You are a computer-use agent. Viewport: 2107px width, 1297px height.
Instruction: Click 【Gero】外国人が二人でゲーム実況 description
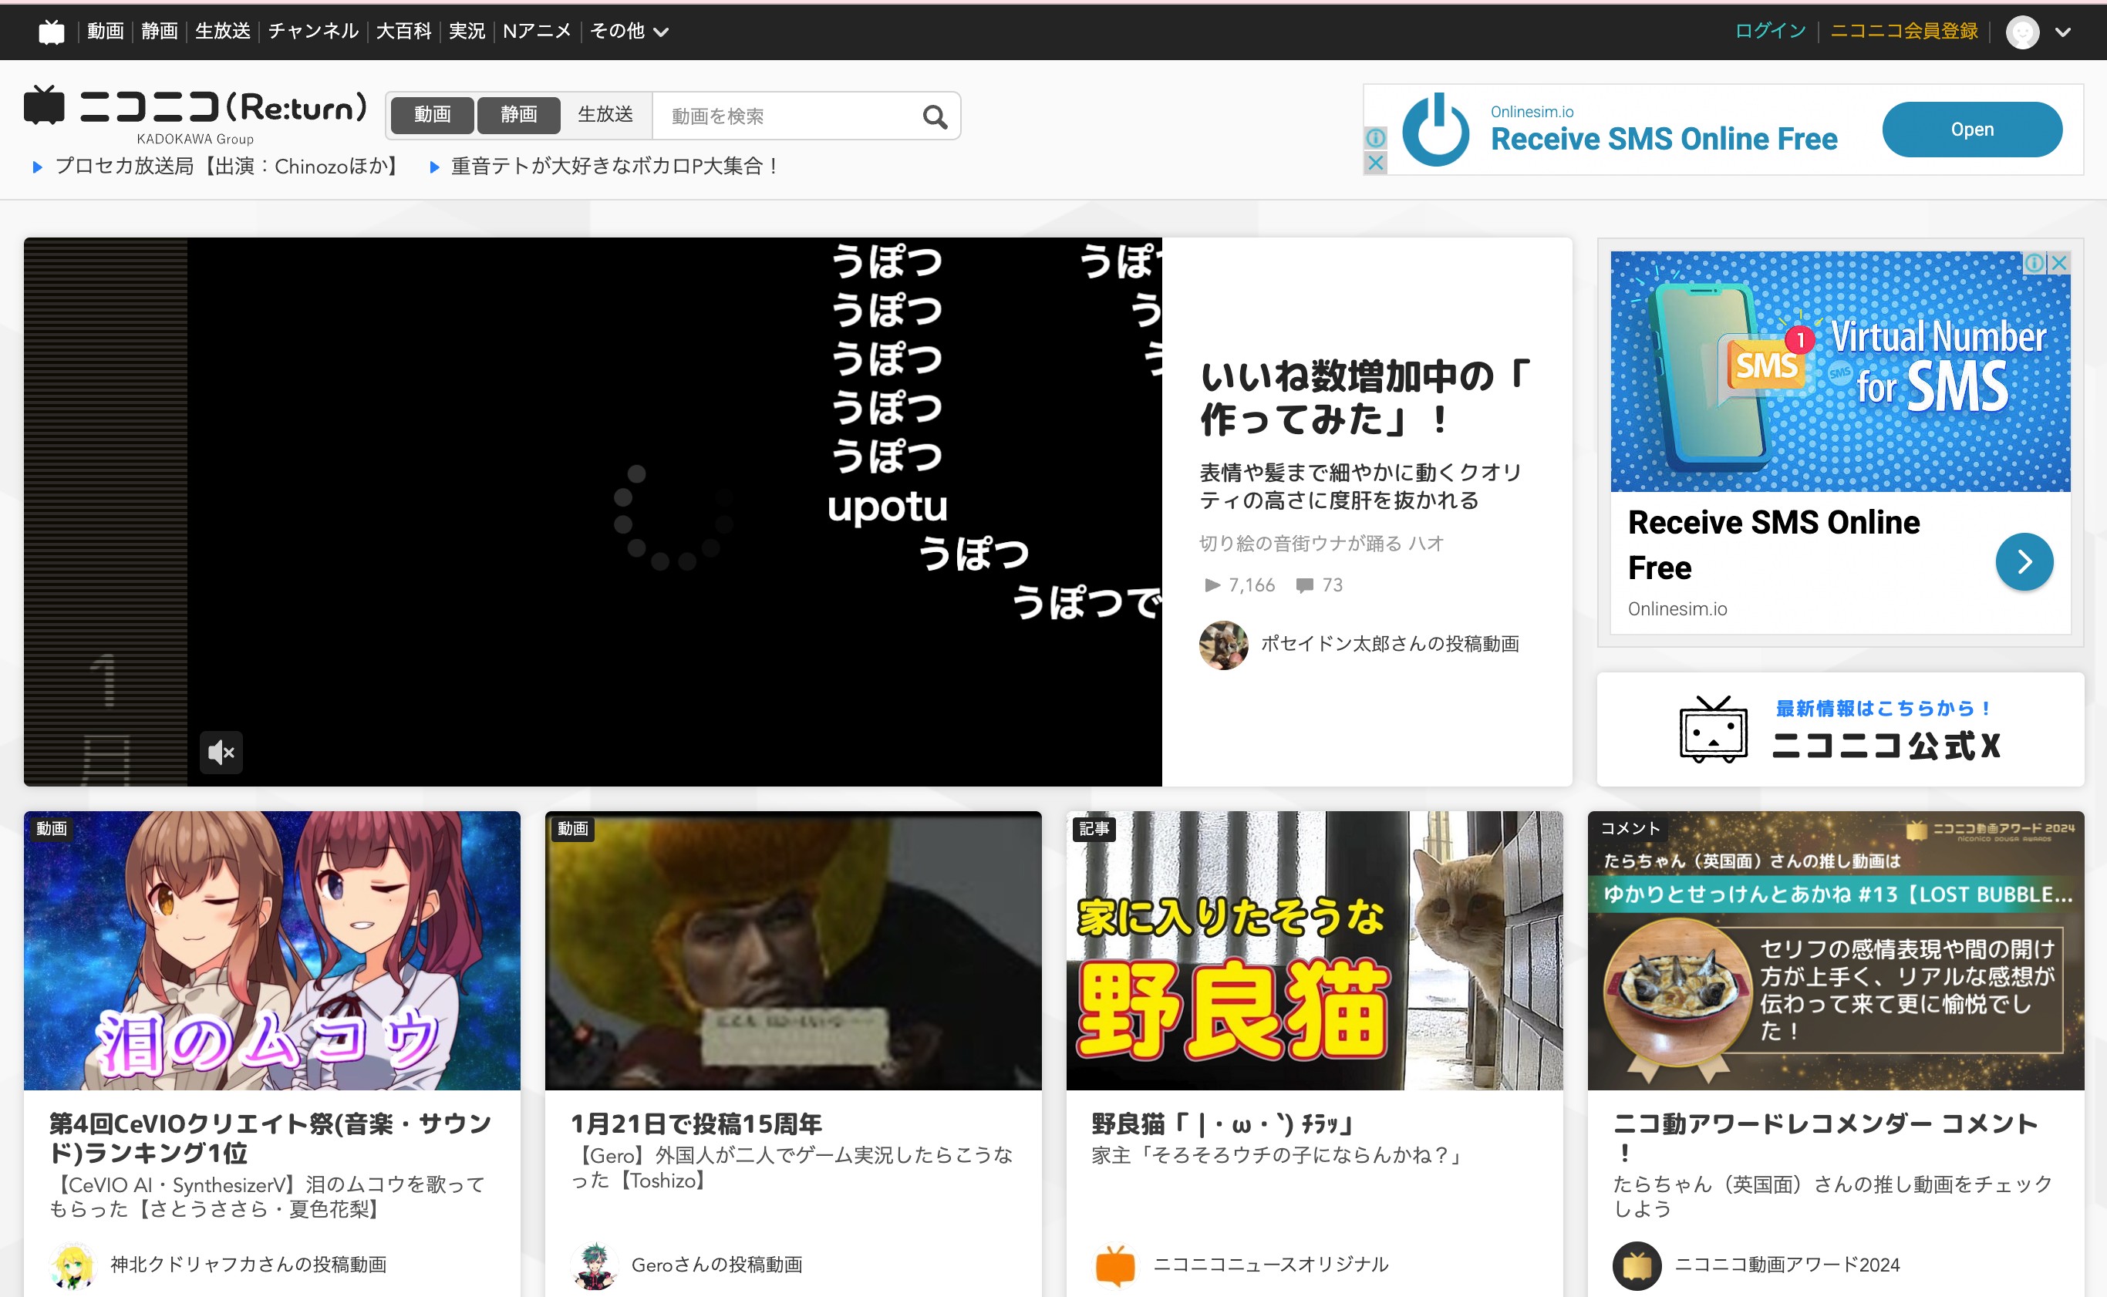792,1167
